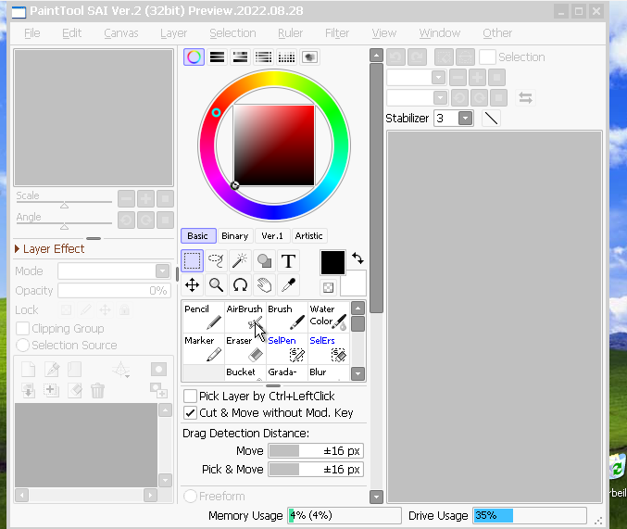This screenshot has width=627, height=529.
Task: Choose the Water Color brush
Action: (x=328, y=318)
